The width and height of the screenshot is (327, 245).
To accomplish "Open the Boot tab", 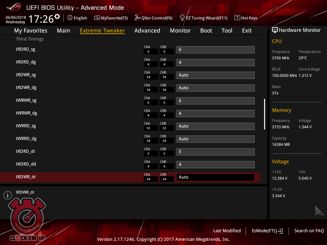I will point(206,31).
